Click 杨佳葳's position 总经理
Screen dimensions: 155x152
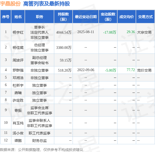pos(40,45)
